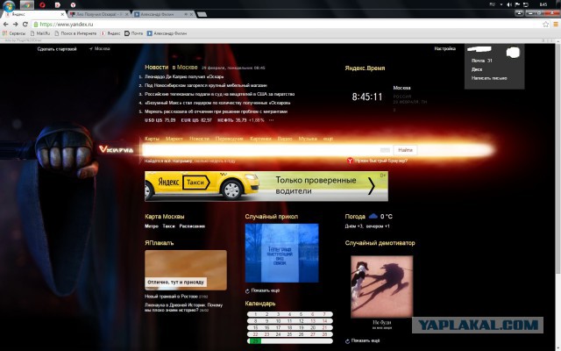Click the green padlock security icon

coord(35,25)
